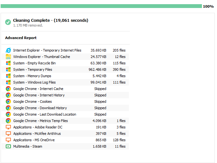Click monitor icon beside MS OneDrive
Viewport: 217px width, 163px height.
8,140
